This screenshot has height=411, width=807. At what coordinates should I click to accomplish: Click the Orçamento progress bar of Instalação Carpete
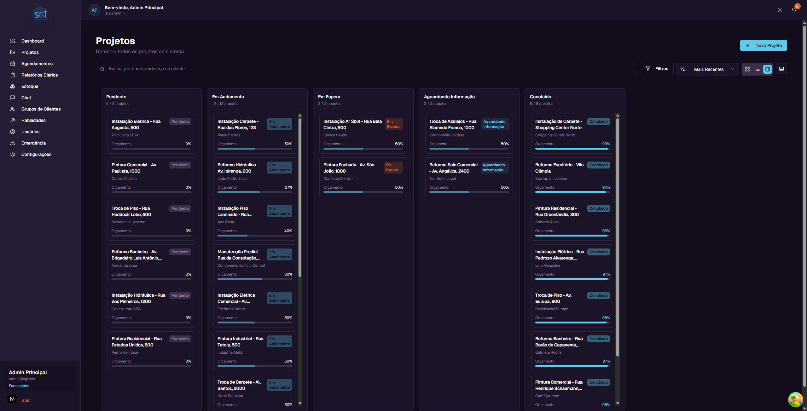[254, 148]
